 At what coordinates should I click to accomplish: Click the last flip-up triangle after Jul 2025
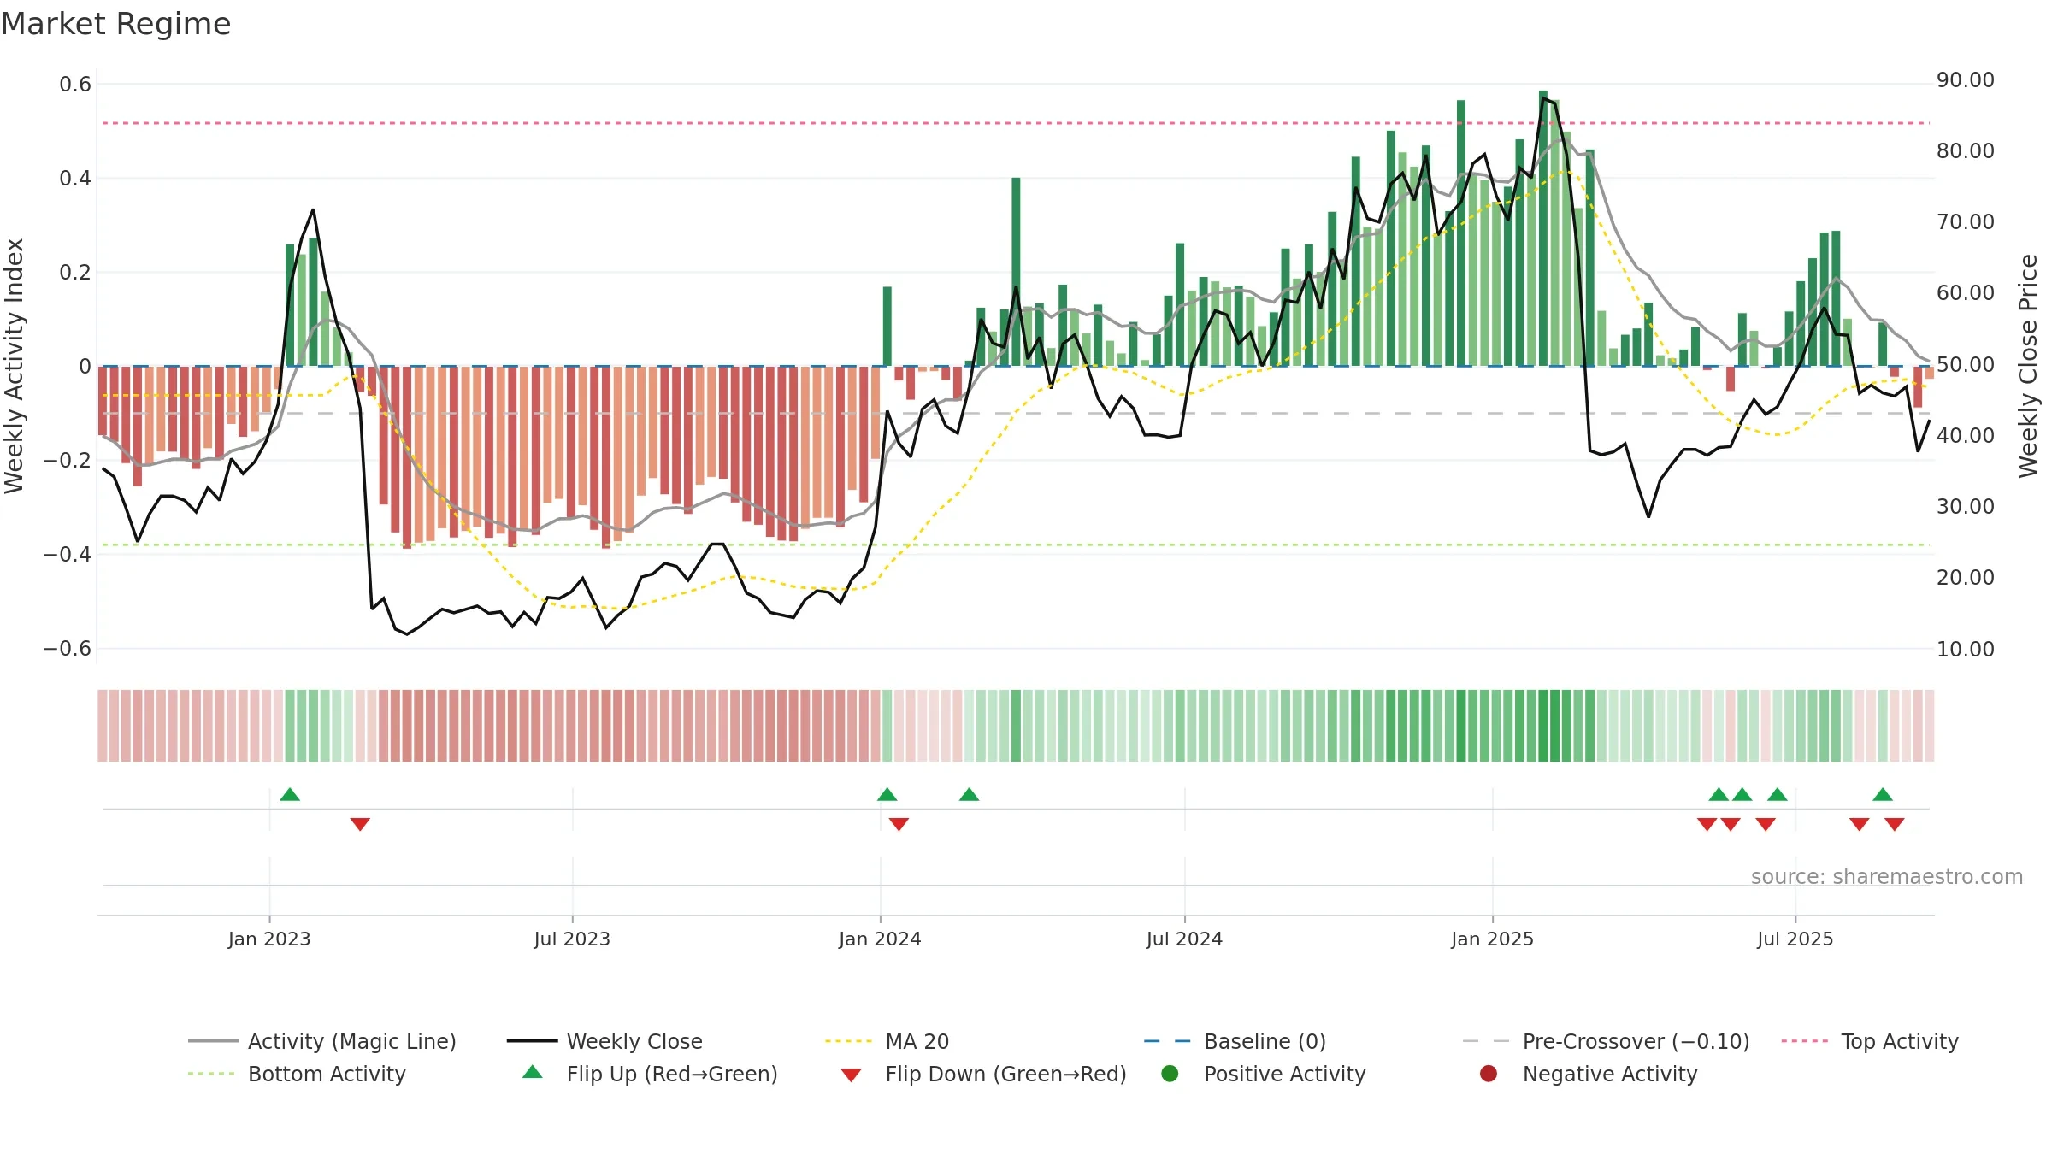(1883, 794)
